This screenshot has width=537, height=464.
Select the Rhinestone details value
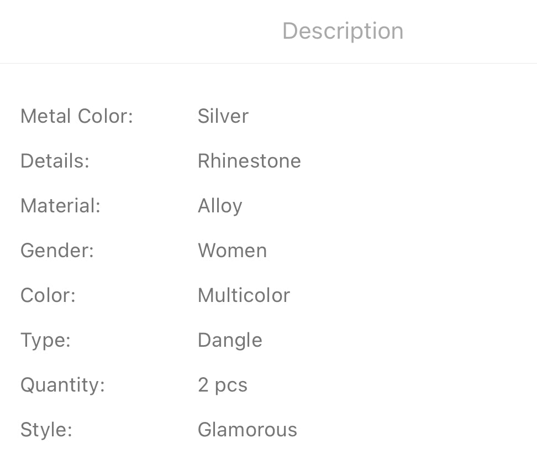249,161
